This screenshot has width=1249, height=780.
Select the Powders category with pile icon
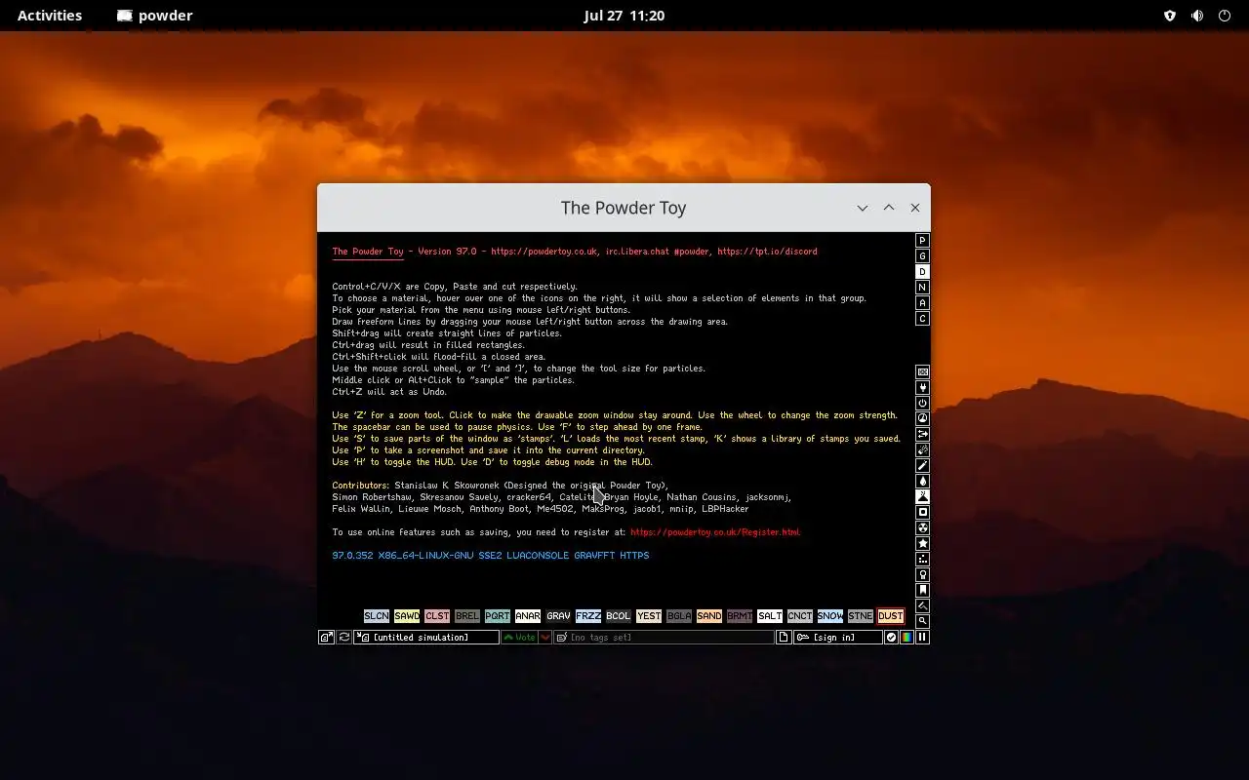click(922, 496)
